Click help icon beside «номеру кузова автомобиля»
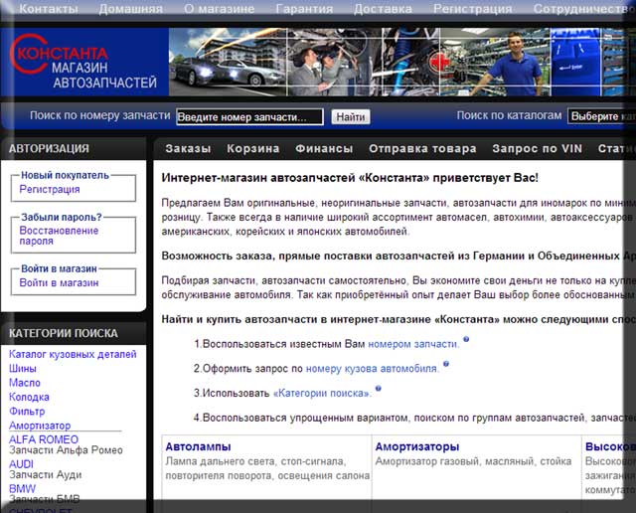 pyautogui.click(x=446, y=364)
